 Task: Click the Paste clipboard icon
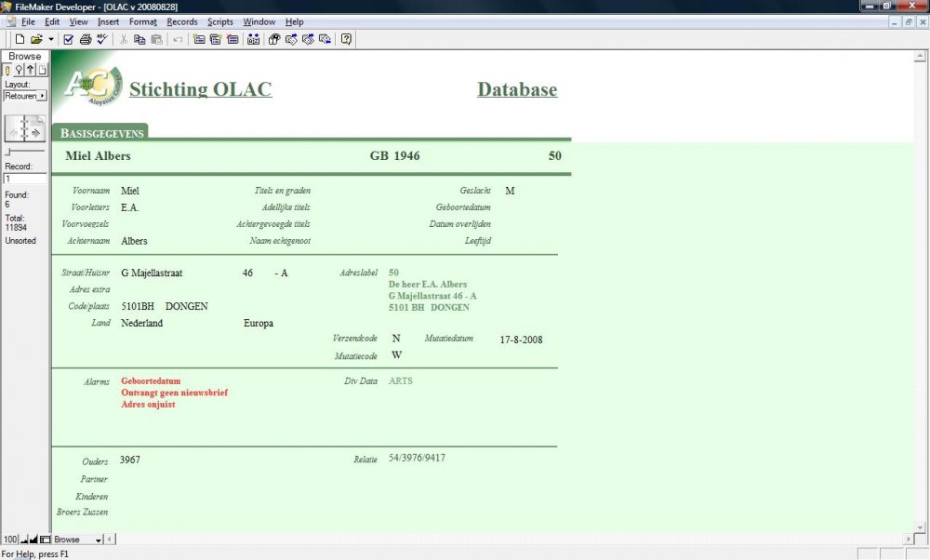(156, 40)
